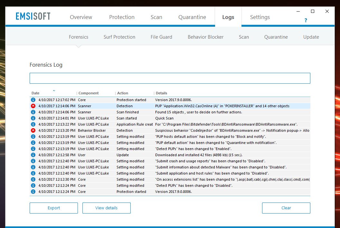Image resolution: width=340 pixels, height=228 pixels.
Task: Sort log by Component column header
Action: pyautogui.click(x=89, y=93)
